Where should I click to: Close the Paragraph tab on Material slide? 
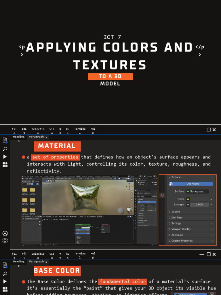(46, 137)
